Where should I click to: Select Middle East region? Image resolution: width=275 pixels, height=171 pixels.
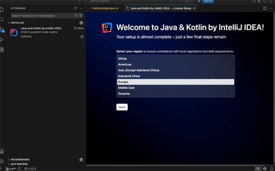176,88
